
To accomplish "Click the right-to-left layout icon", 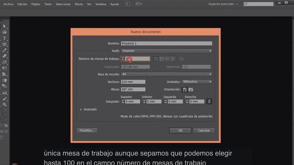I will pyautogui.click(x=181, y=59).
